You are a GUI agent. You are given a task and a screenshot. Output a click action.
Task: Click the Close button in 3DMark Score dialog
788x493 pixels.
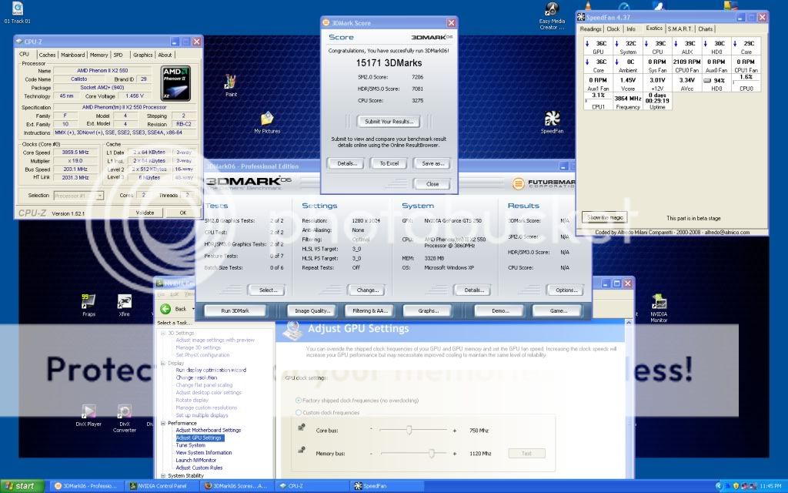point(432,184)
